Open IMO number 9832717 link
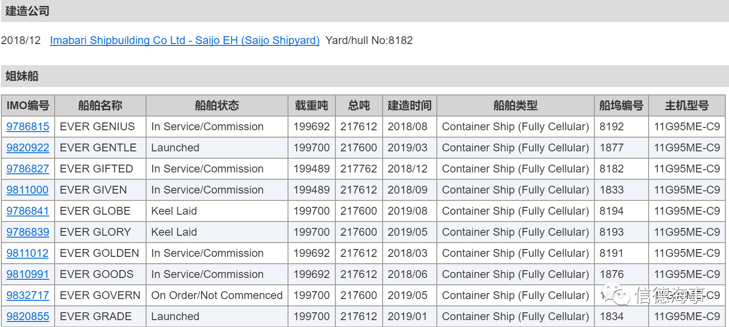729x327 pixels. pos(28,295)
